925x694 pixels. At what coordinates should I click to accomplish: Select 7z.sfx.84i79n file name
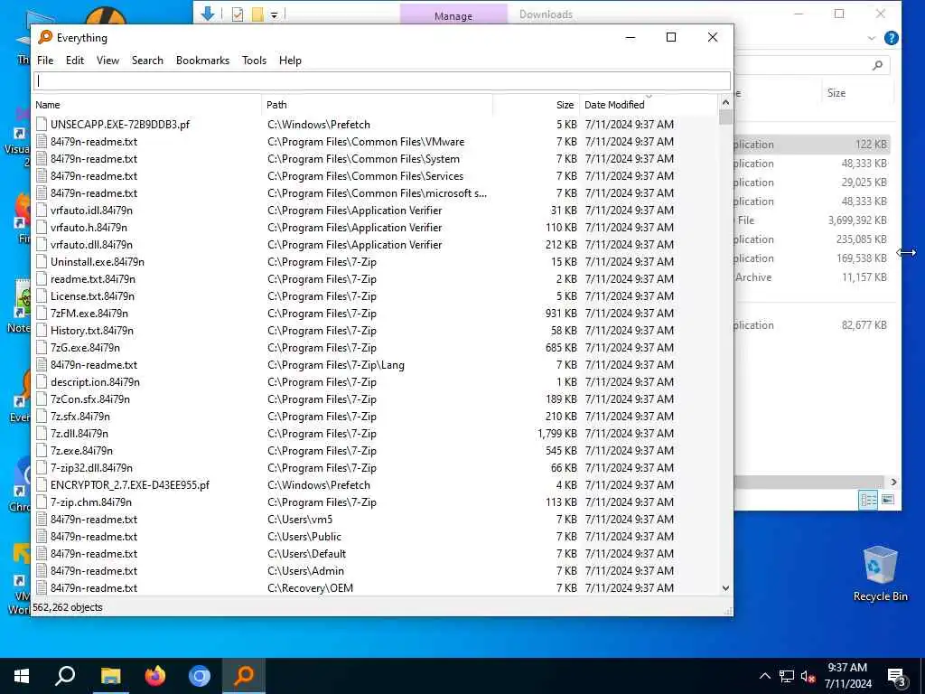79,416
